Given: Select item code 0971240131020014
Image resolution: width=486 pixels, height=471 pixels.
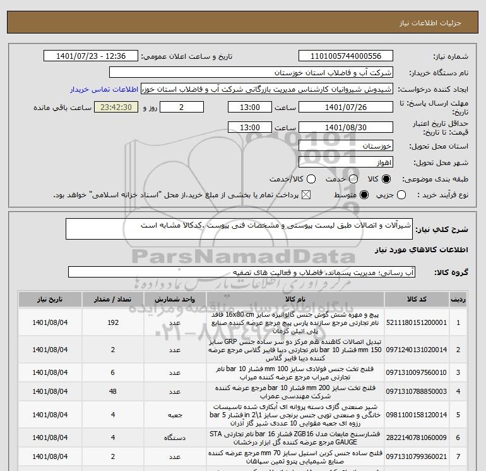Looking at the screenshot, I should [x=417, y=350].
